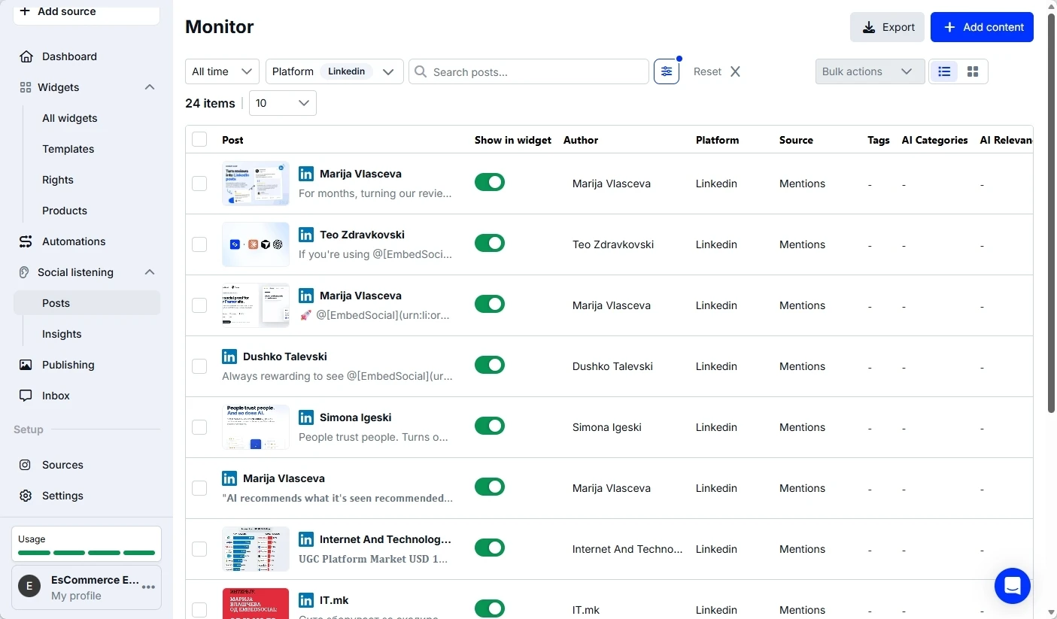Open the Bulk actions dropdown

pos(870,71)
